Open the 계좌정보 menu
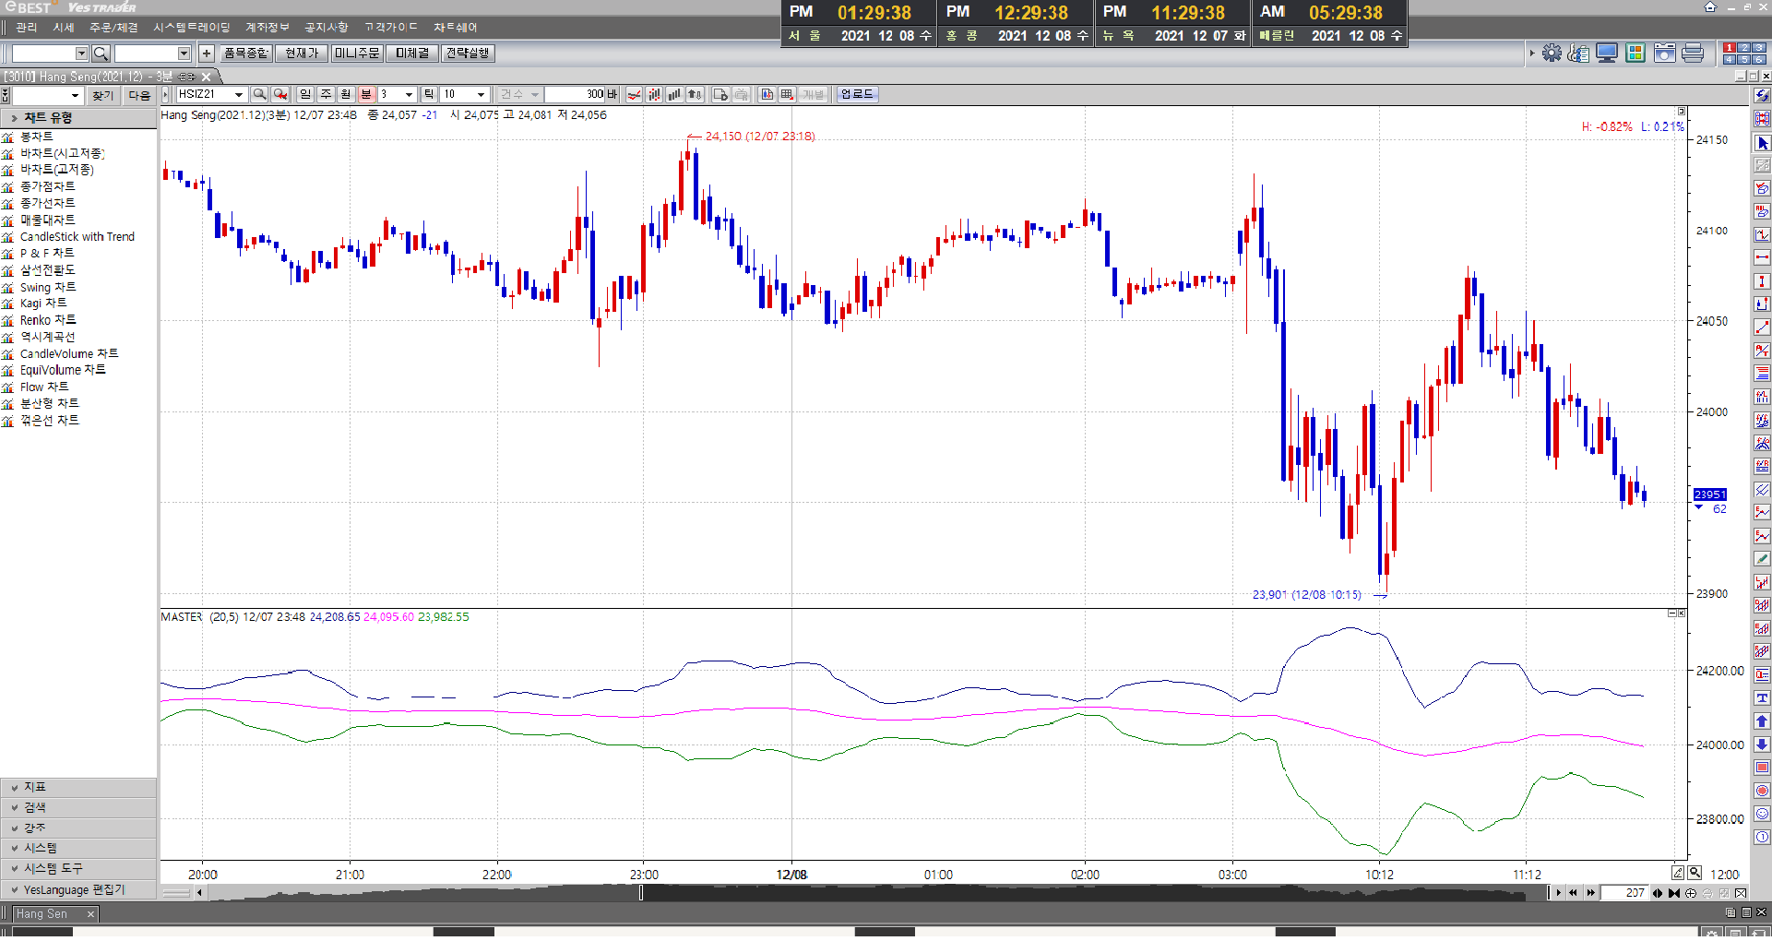Image resolution: width=1772 pixels, height=941 pixels. click(x=267, y=28)
